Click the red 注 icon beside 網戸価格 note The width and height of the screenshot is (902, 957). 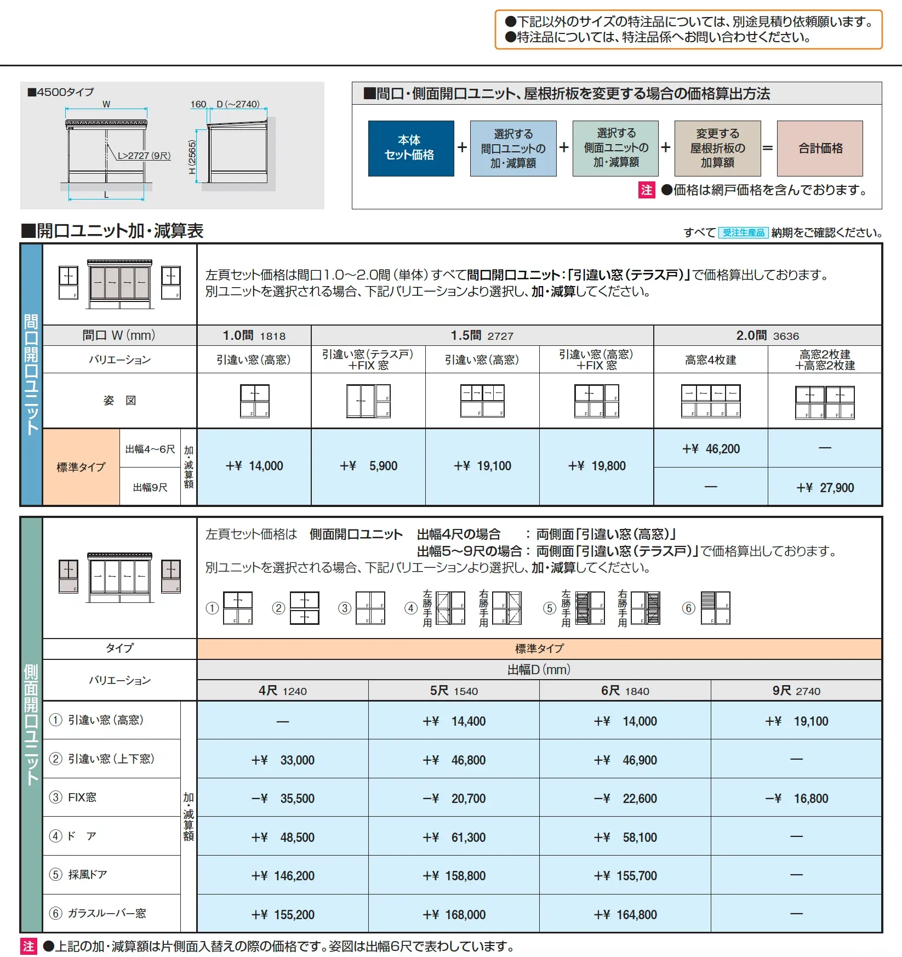tap(647, 190)
